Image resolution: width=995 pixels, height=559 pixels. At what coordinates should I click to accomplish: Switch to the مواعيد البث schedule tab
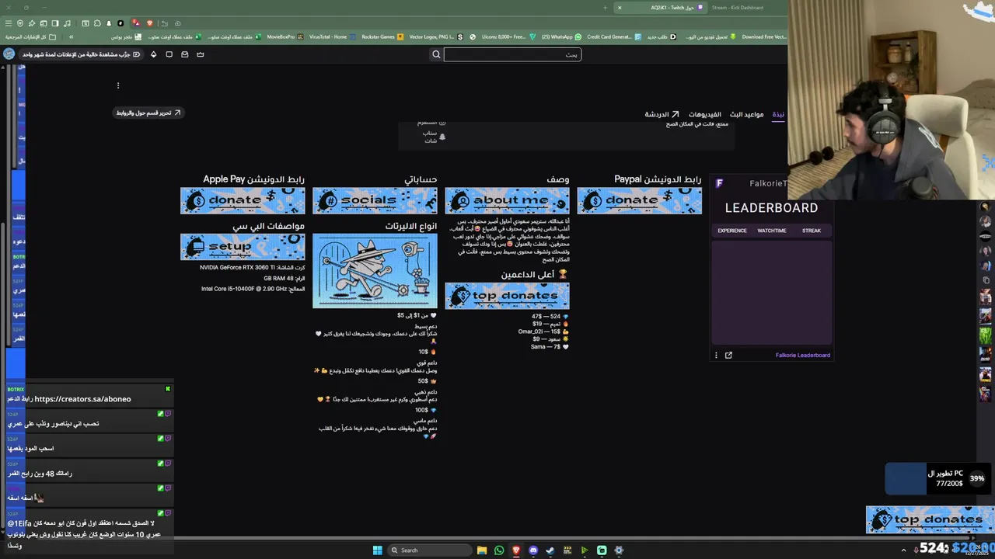click(746, 114)
